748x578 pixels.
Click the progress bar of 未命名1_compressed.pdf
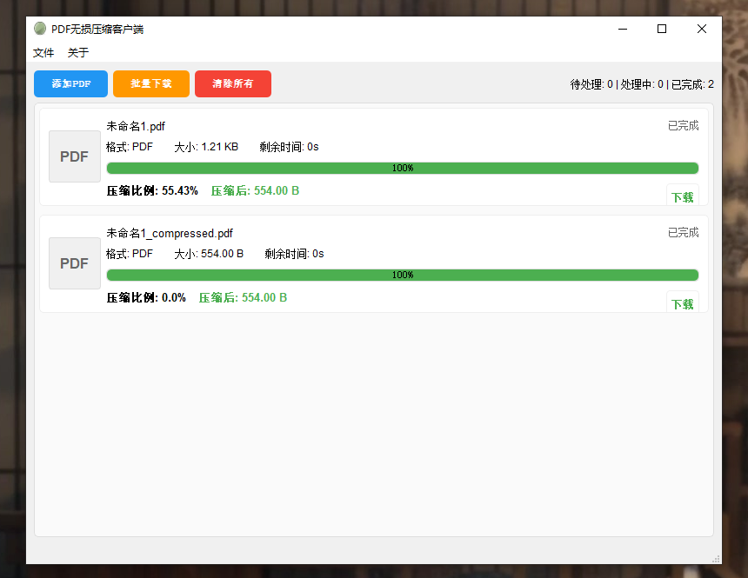pos(402,276)
